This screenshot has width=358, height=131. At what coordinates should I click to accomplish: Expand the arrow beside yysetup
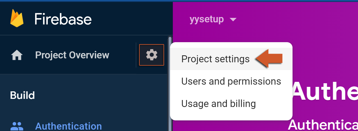(233, 20)
